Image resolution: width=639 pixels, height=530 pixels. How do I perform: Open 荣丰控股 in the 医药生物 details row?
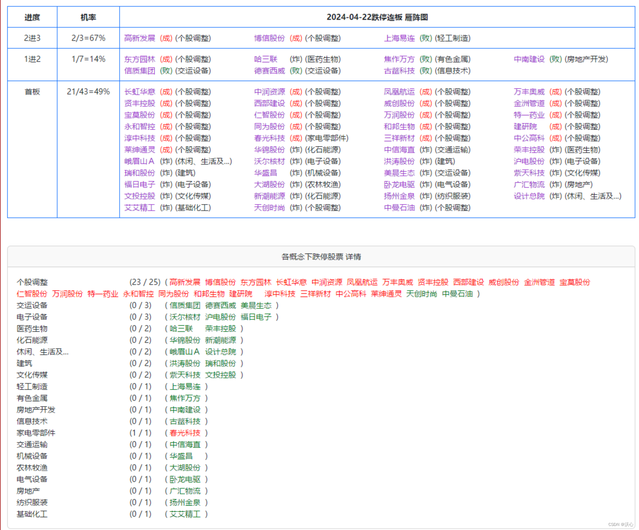pos(221,329)
